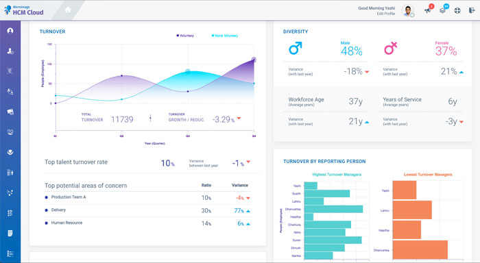Screen dimensions: 480x263
Task: Open sidebar megaphone announcements icon
Action: (x=10, y=112)
